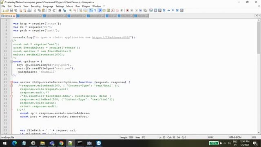The width and height of the screenshot is (261, 147).
Task: Zoom out using the magnifier minus icon
Action: click(75, 11)
